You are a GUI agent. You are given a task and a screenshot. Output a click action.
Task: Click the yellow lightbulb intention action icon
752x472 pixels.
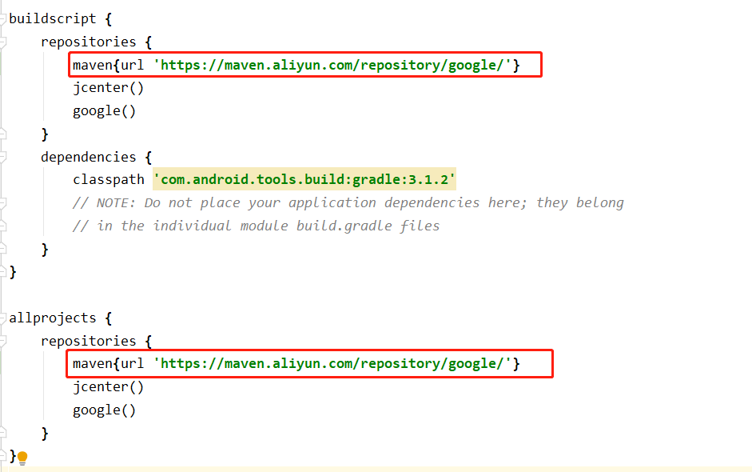[22, 457]
